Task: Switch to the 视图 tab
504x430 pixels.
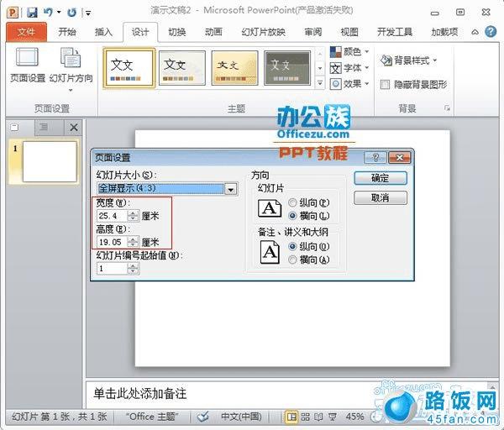Action: pyautogui.click(x=349, y=32)
